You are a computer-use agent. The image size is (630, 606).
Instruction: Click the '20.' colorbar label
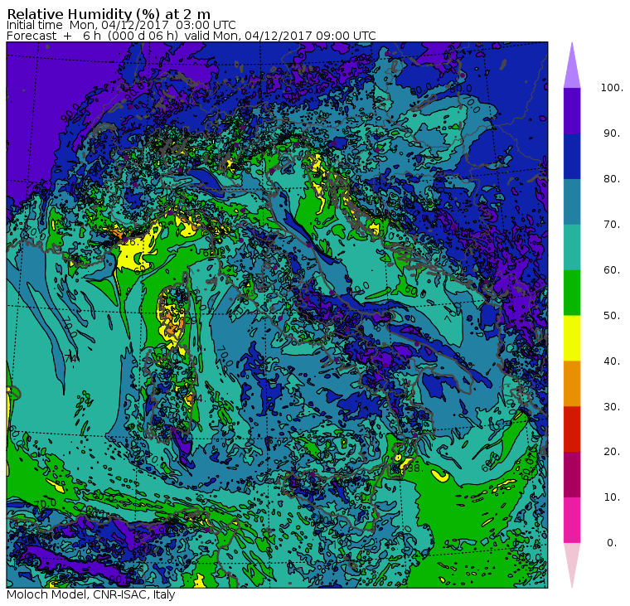(x=612, y=451)
